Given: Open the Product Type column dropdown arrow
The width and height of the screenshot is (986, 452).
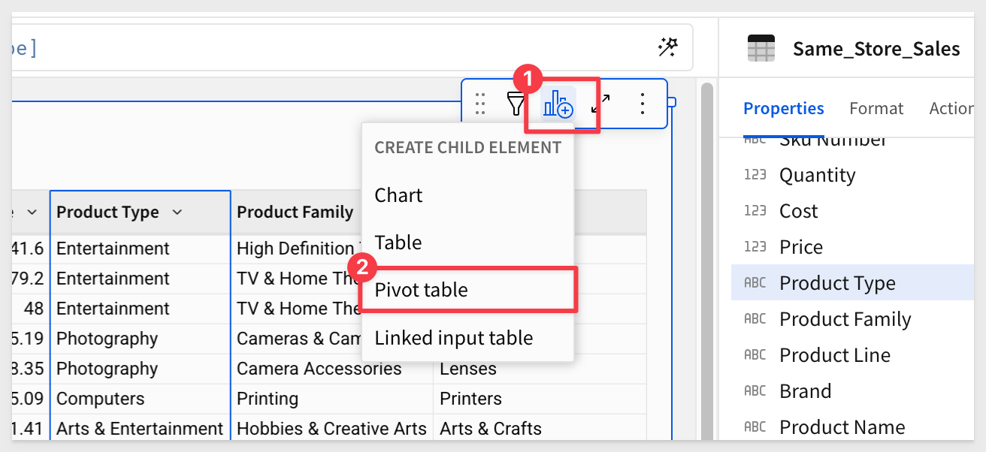Looking at the screenshot, I should (x=177, y=212).
